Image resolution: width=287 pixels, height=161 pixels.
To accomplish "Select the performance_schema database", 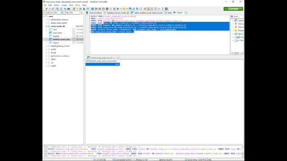I will click(60, 56).
